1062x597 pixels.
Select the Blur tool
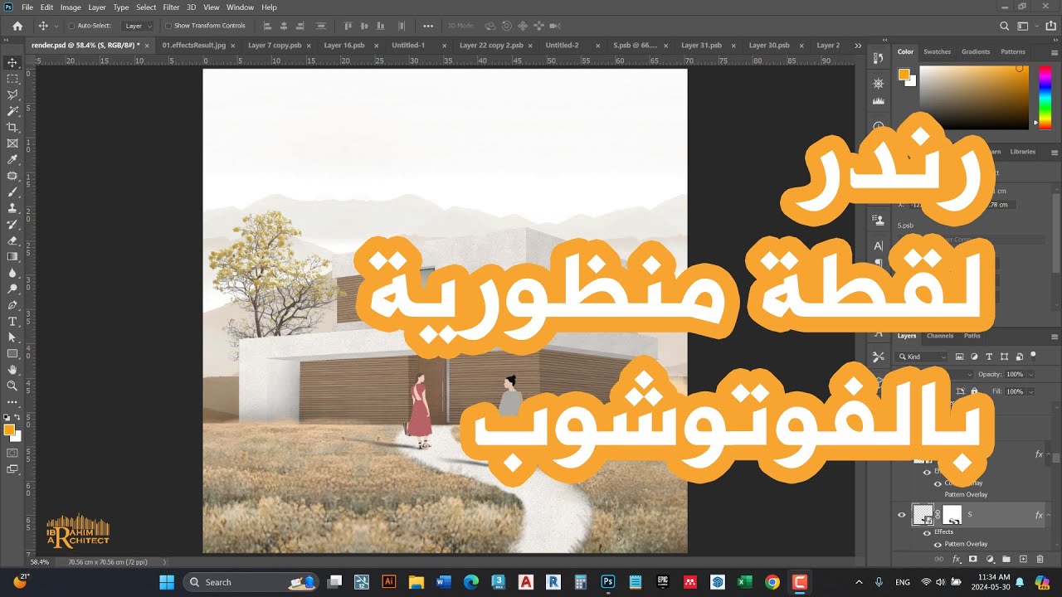click(12, 273)
